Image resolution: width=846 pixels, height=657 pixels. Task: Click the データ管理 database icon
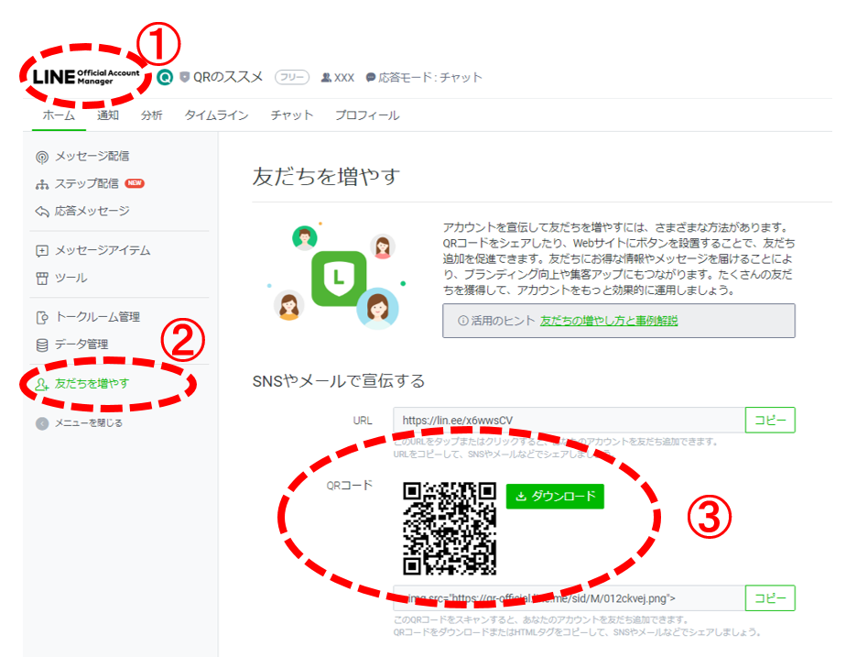42,345
